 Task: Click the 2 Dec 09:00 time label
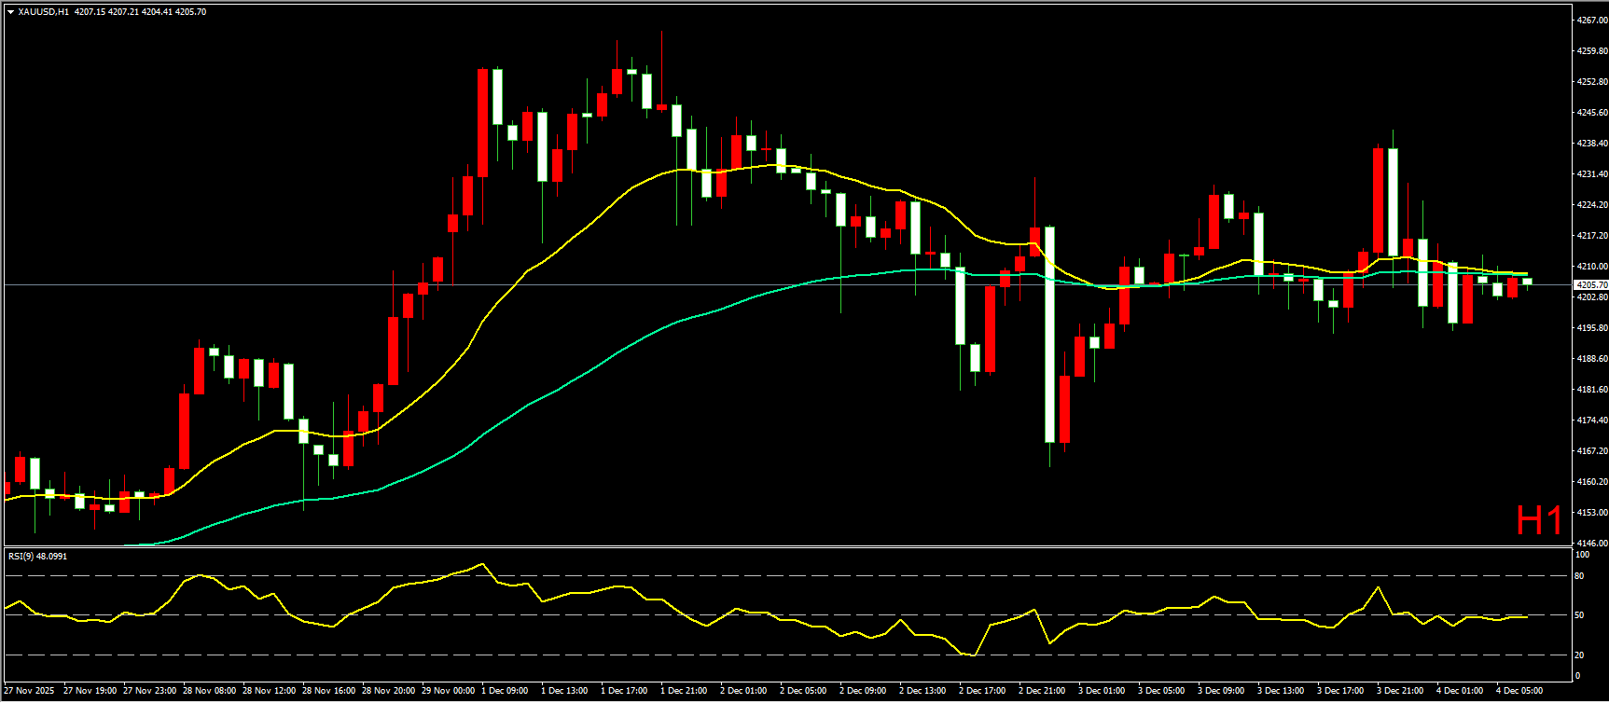click(863, 691)
